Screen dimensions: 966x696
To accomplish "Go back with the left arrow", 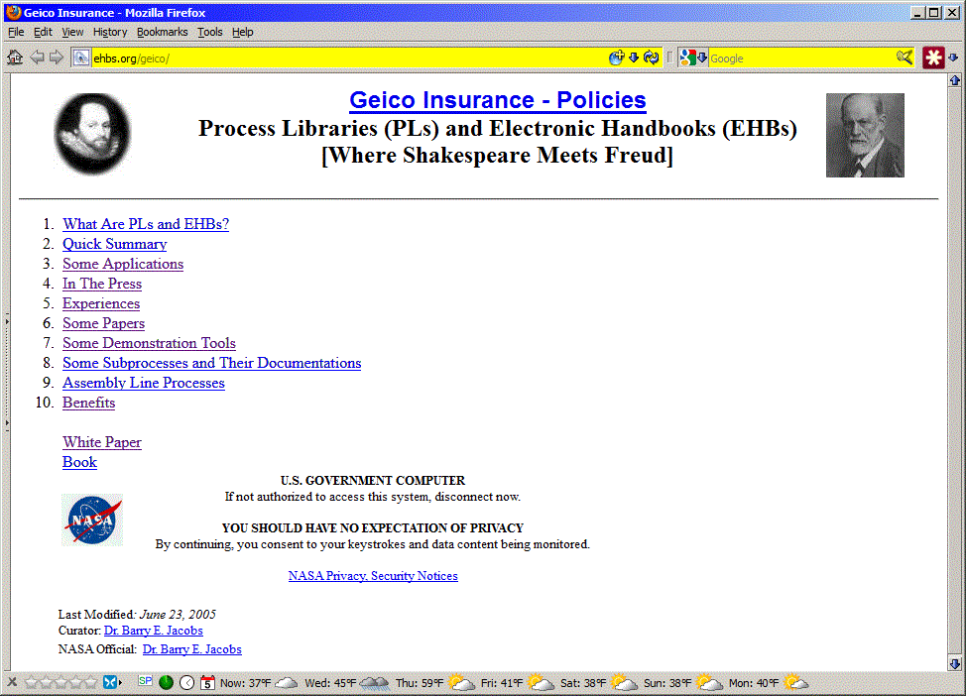I will click(37, 58).
